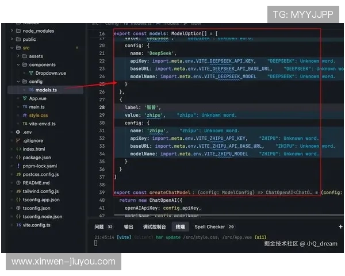
Task: Click Vue icon beside App.vue
Action: pos(25,98)
